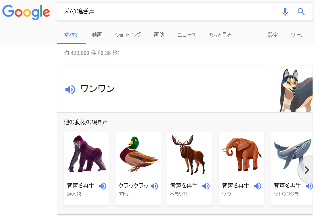Open the ニュース news tab

coord(187,35)
